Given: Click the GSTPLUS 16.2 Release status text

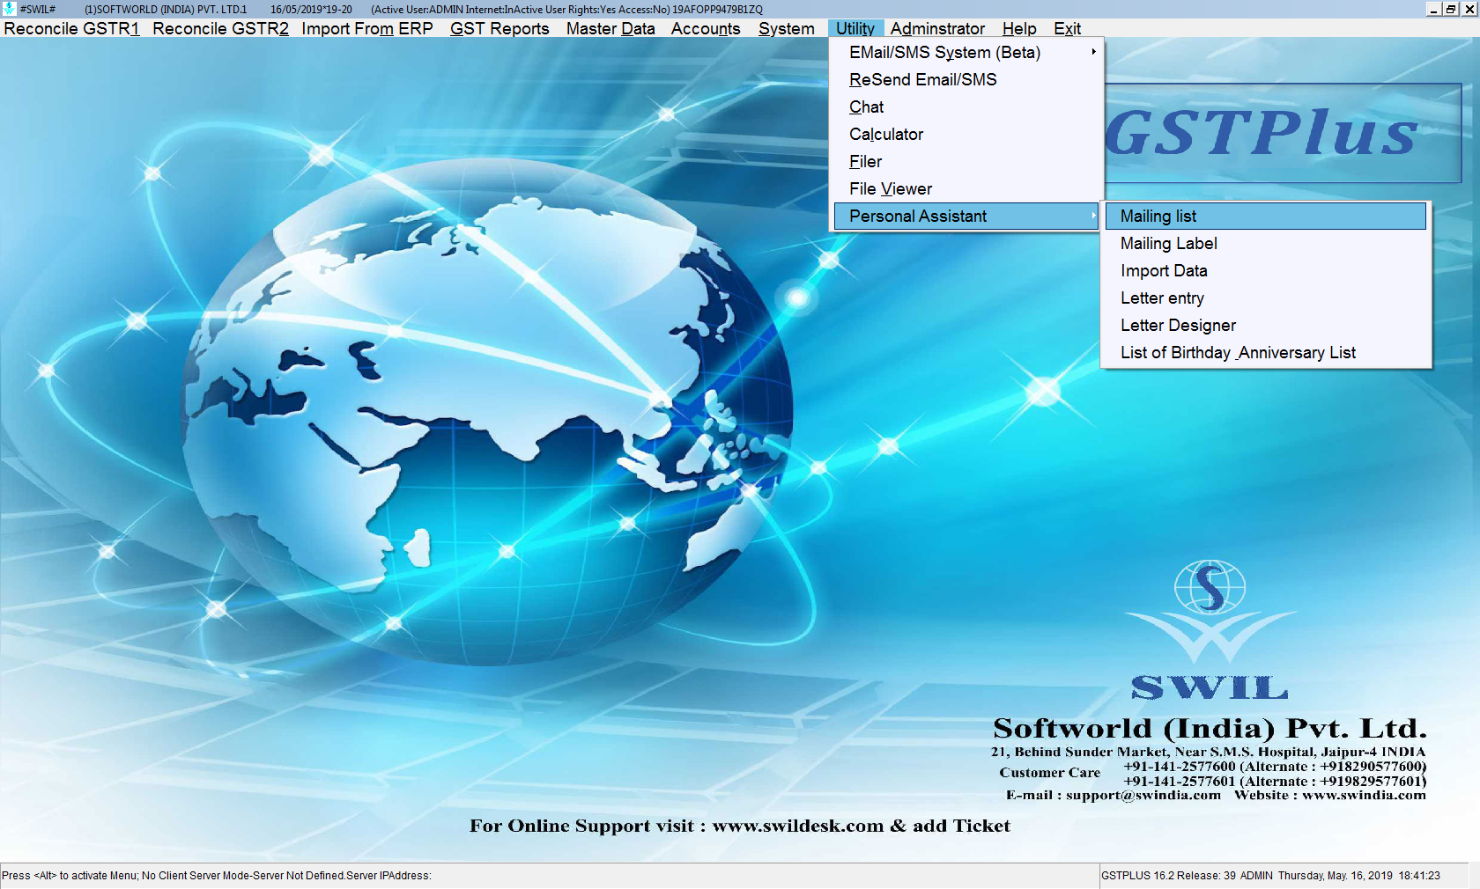Looking at the screenshot, I should 1168,876.
